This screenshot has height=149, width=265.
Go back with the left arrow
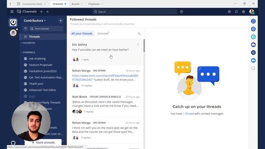[x=41, y=12]
